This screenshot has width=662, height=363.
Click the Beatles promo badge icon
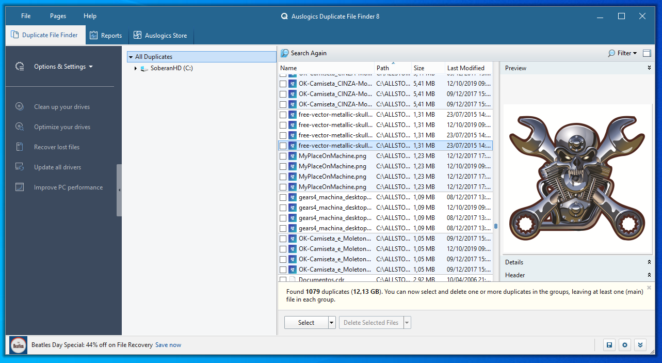coord(18,345)
